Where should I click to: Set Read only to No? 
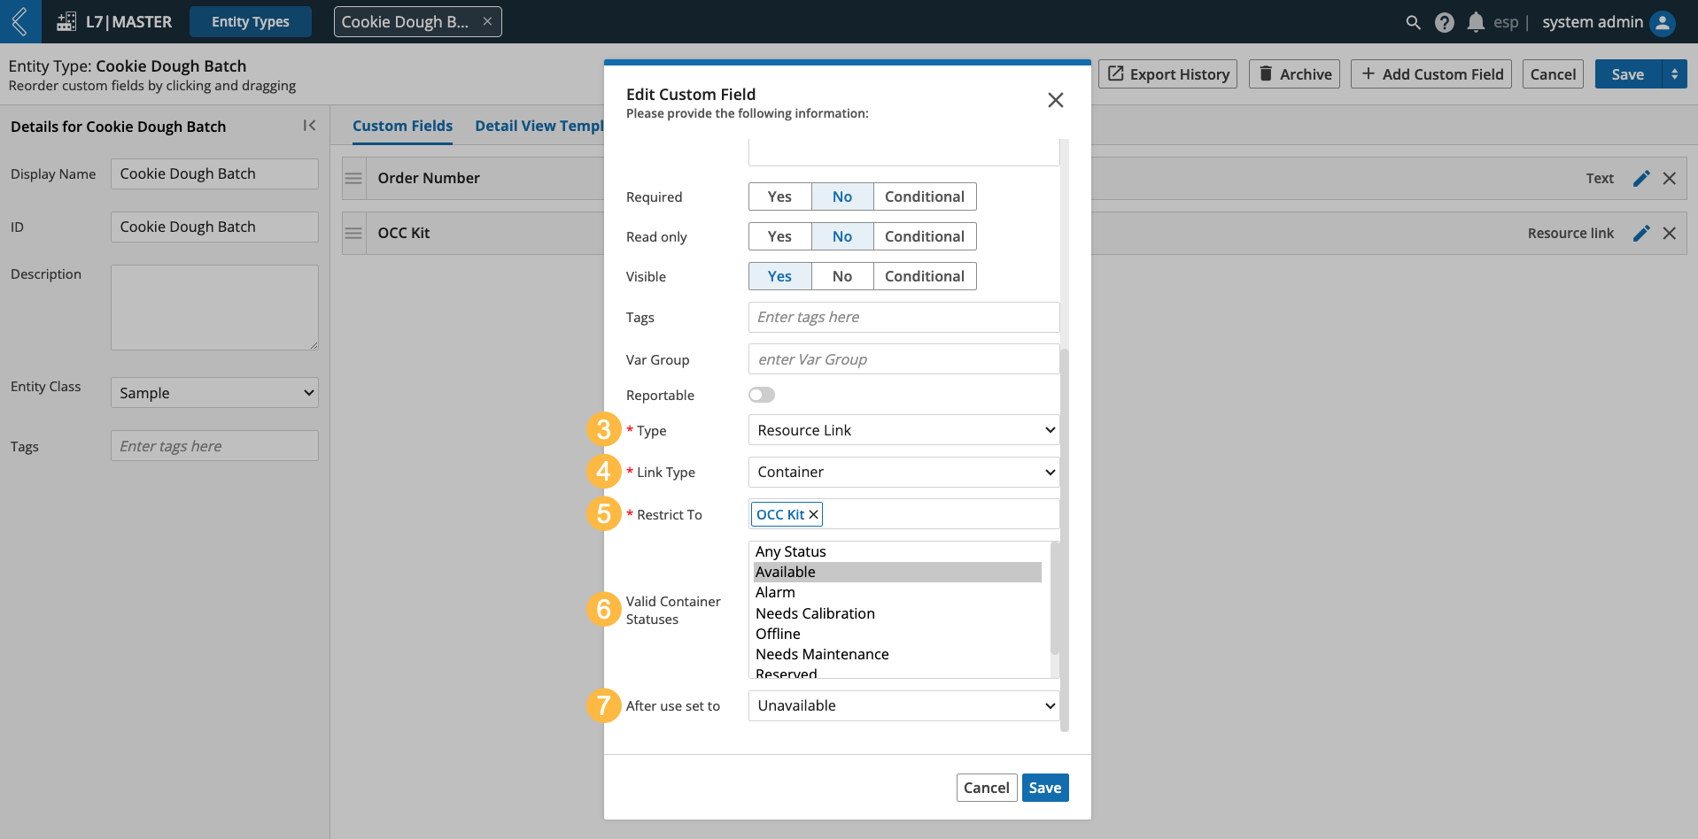(x=842, y=236)
